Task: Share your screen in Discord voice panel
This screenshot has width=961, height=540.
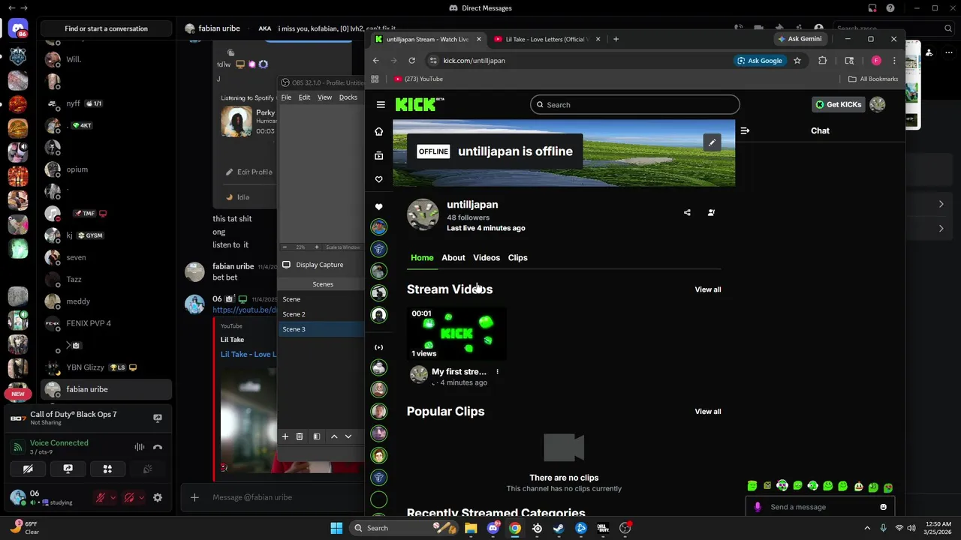Action: 68,469
